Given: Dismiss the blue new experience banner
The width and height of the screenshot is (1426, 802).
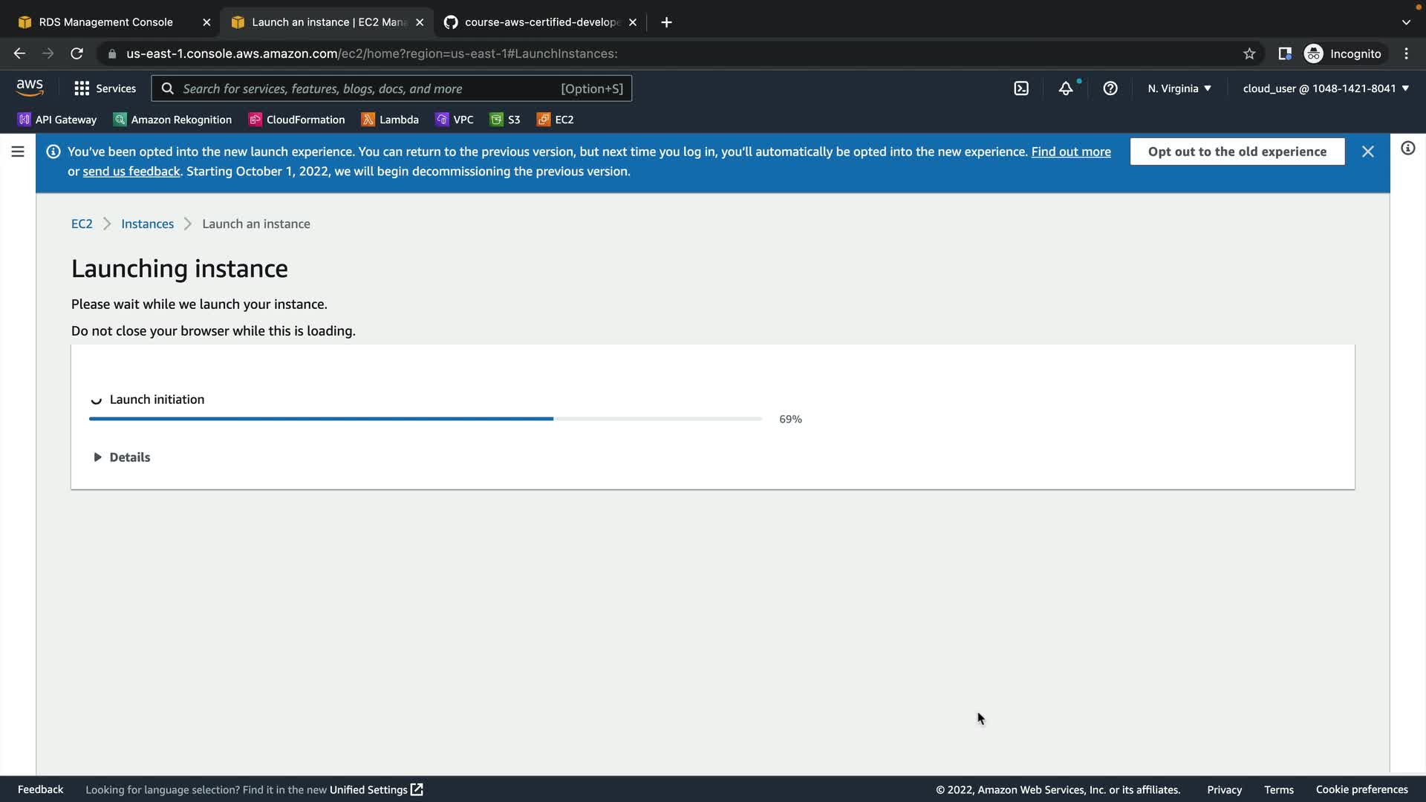Looking at the screenshot, I should tap(1367, 151).
